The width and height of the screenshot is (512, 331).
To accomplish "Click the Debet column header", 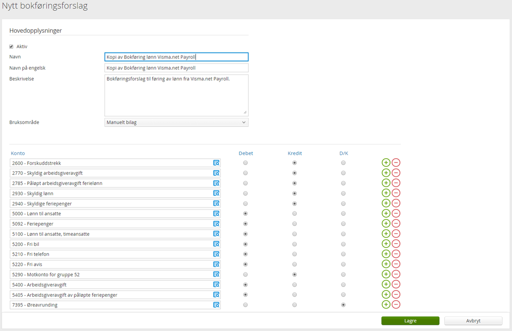I will [245, 153].
